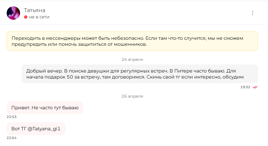Viewport: 268px width, 146px height.
Task: Click the double read checkmark icon
Action: click(255, 87)
